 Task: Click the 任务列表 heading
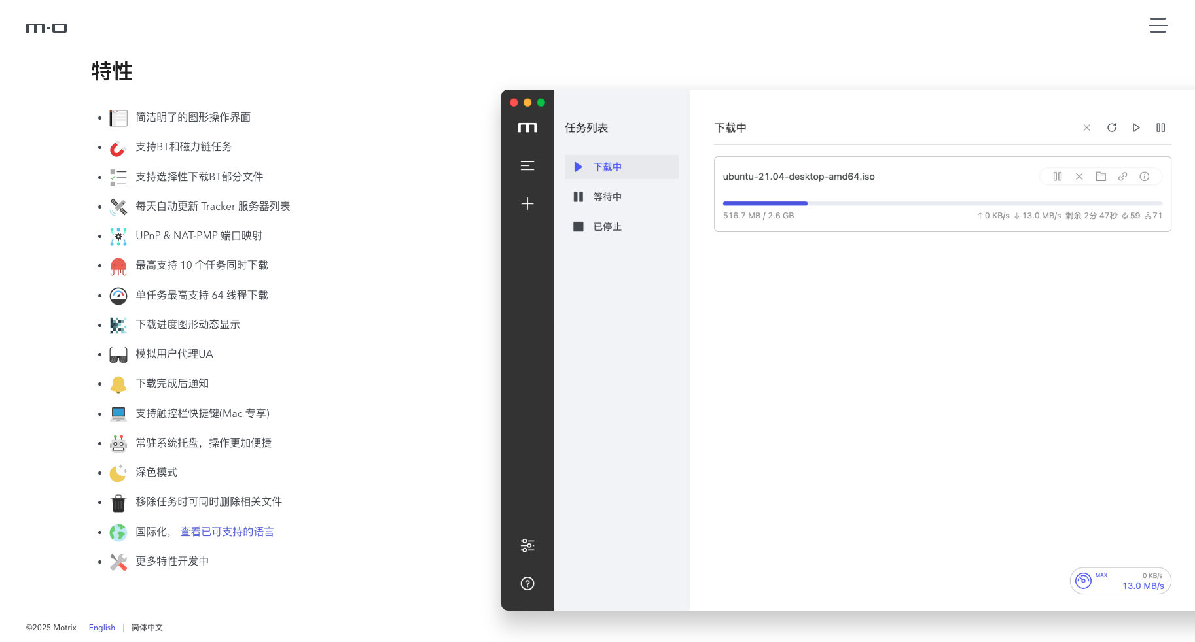(x=586, y=127)
